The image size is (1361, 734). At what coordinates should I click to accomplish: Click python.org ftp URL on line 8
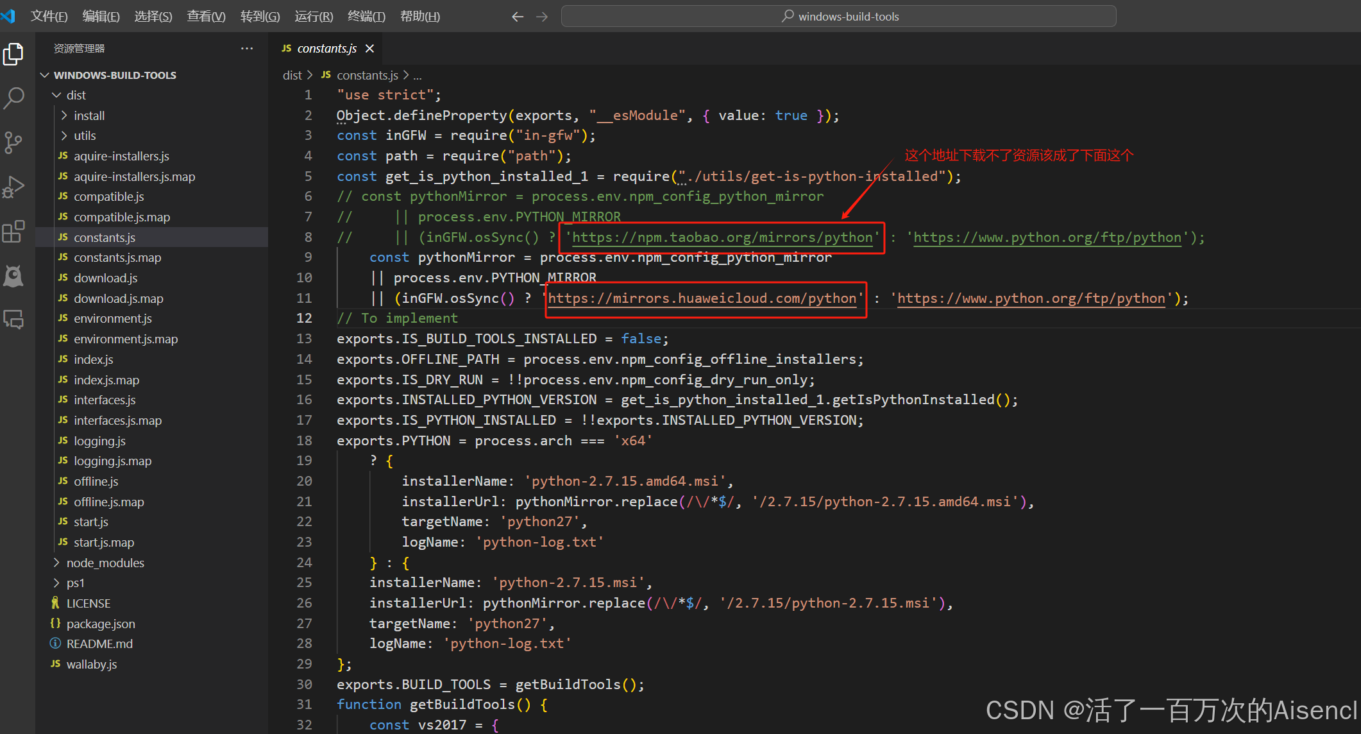click(1047, 237)
